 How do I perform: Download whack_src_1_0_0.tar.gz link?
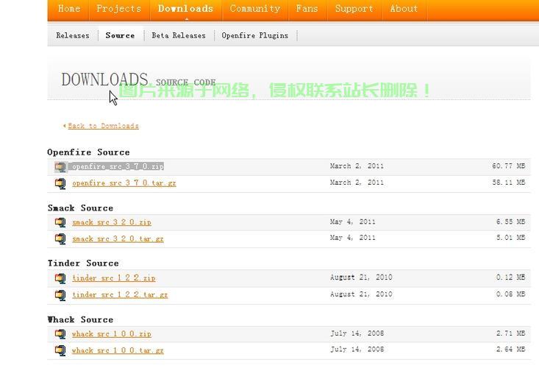[x=118, y=350]
